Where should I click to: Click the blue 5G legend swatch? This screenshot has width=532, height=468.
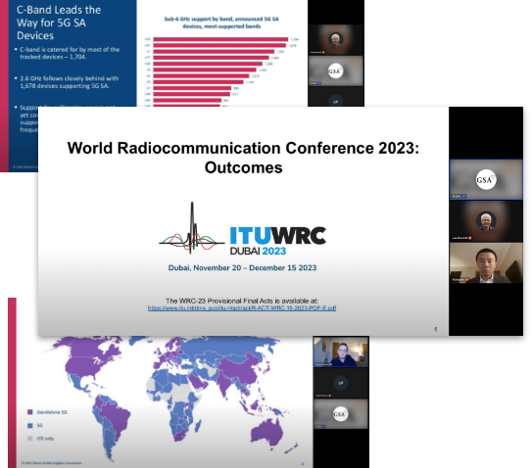[29, 425]
